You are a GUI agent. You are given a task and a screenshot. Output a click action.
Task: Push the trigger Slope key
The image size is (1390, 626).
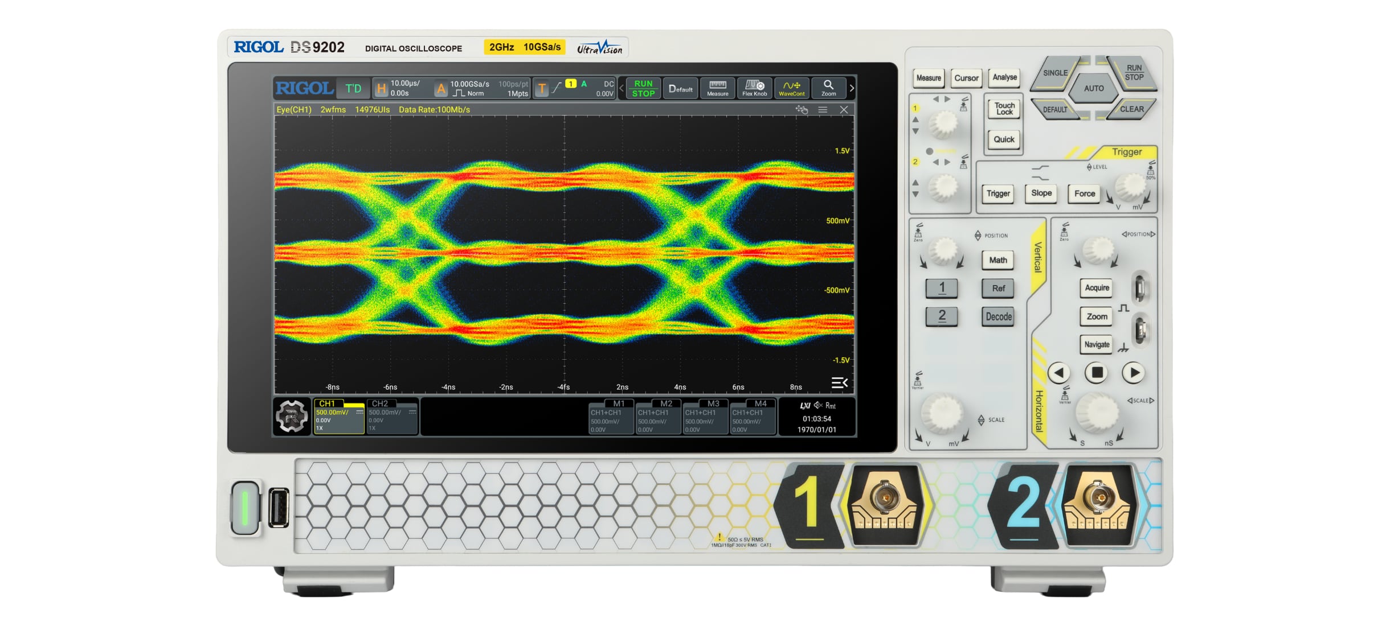(1041, 193)
